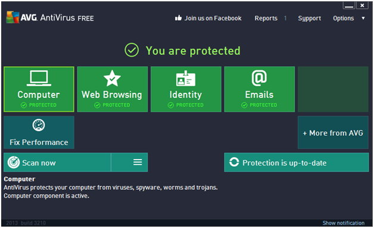Open the Emails protection tile
The height and width of the screenshot is (228, 374).
[259, 89]
